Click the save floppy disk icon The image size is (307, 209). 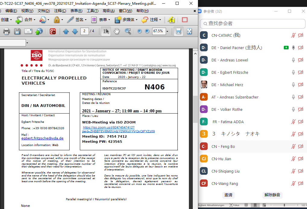point(17,31)
